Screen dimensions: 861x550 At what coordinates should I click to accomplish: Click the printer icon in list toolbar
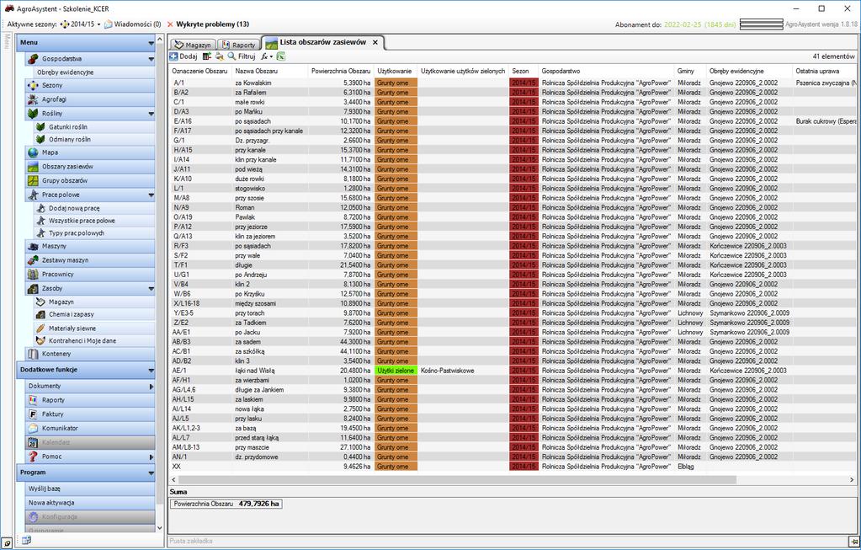tap(219, 56)
